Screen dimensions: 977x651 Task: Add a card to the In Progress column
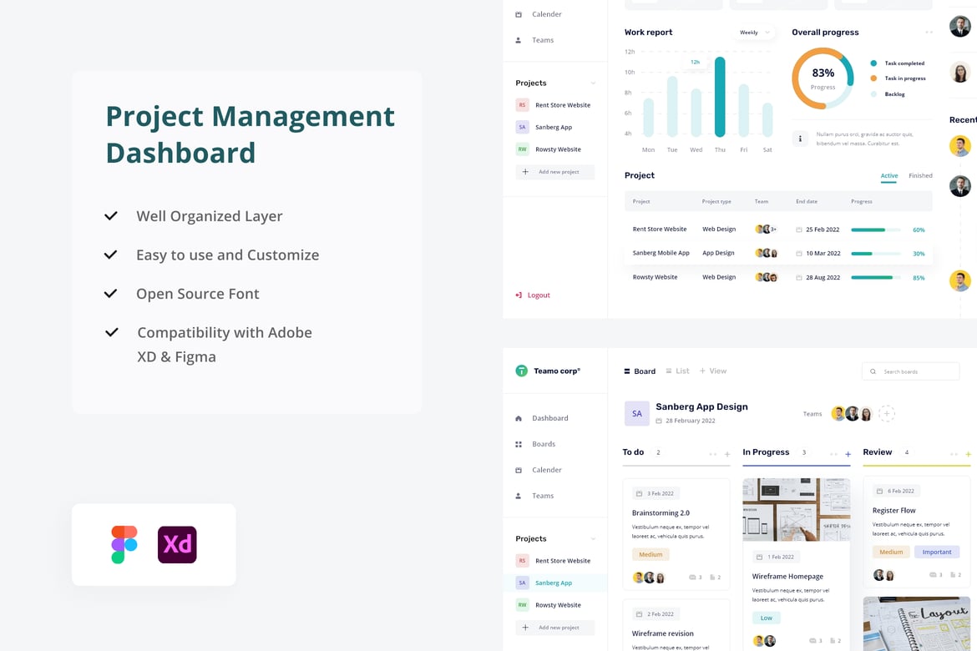tap(848, 454)
